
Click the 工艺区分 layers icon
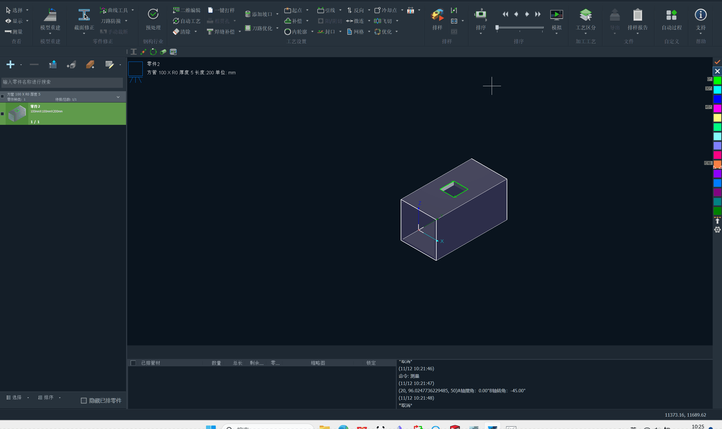[x=585, y=15]
